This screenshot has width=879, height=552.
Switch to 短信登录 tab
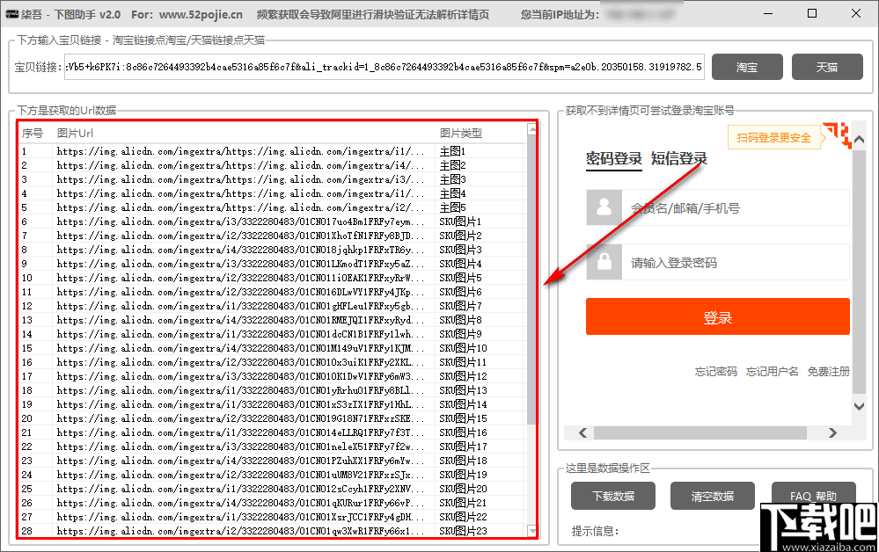(x=679, y=158)
